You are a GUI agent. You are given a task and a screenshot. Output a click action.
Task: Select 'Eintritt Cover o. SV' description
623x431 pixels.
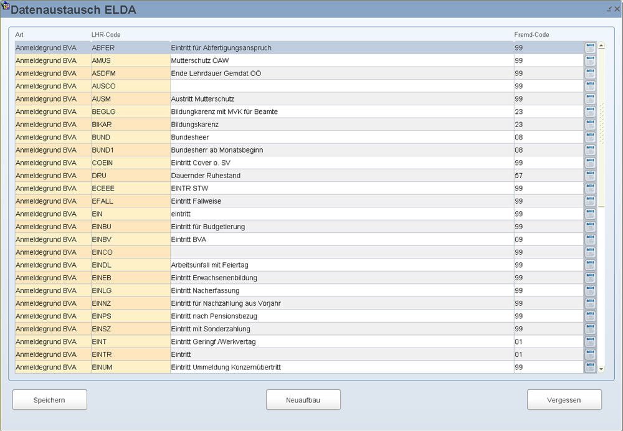(x=341, y=163)
